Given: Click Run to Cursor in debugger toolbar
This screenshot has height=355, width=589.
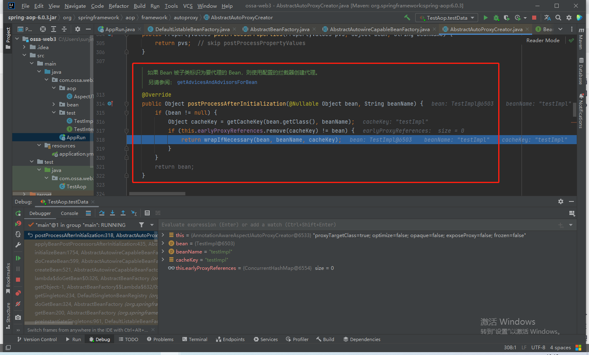Looking at the screenshot, I should [134, 213].
